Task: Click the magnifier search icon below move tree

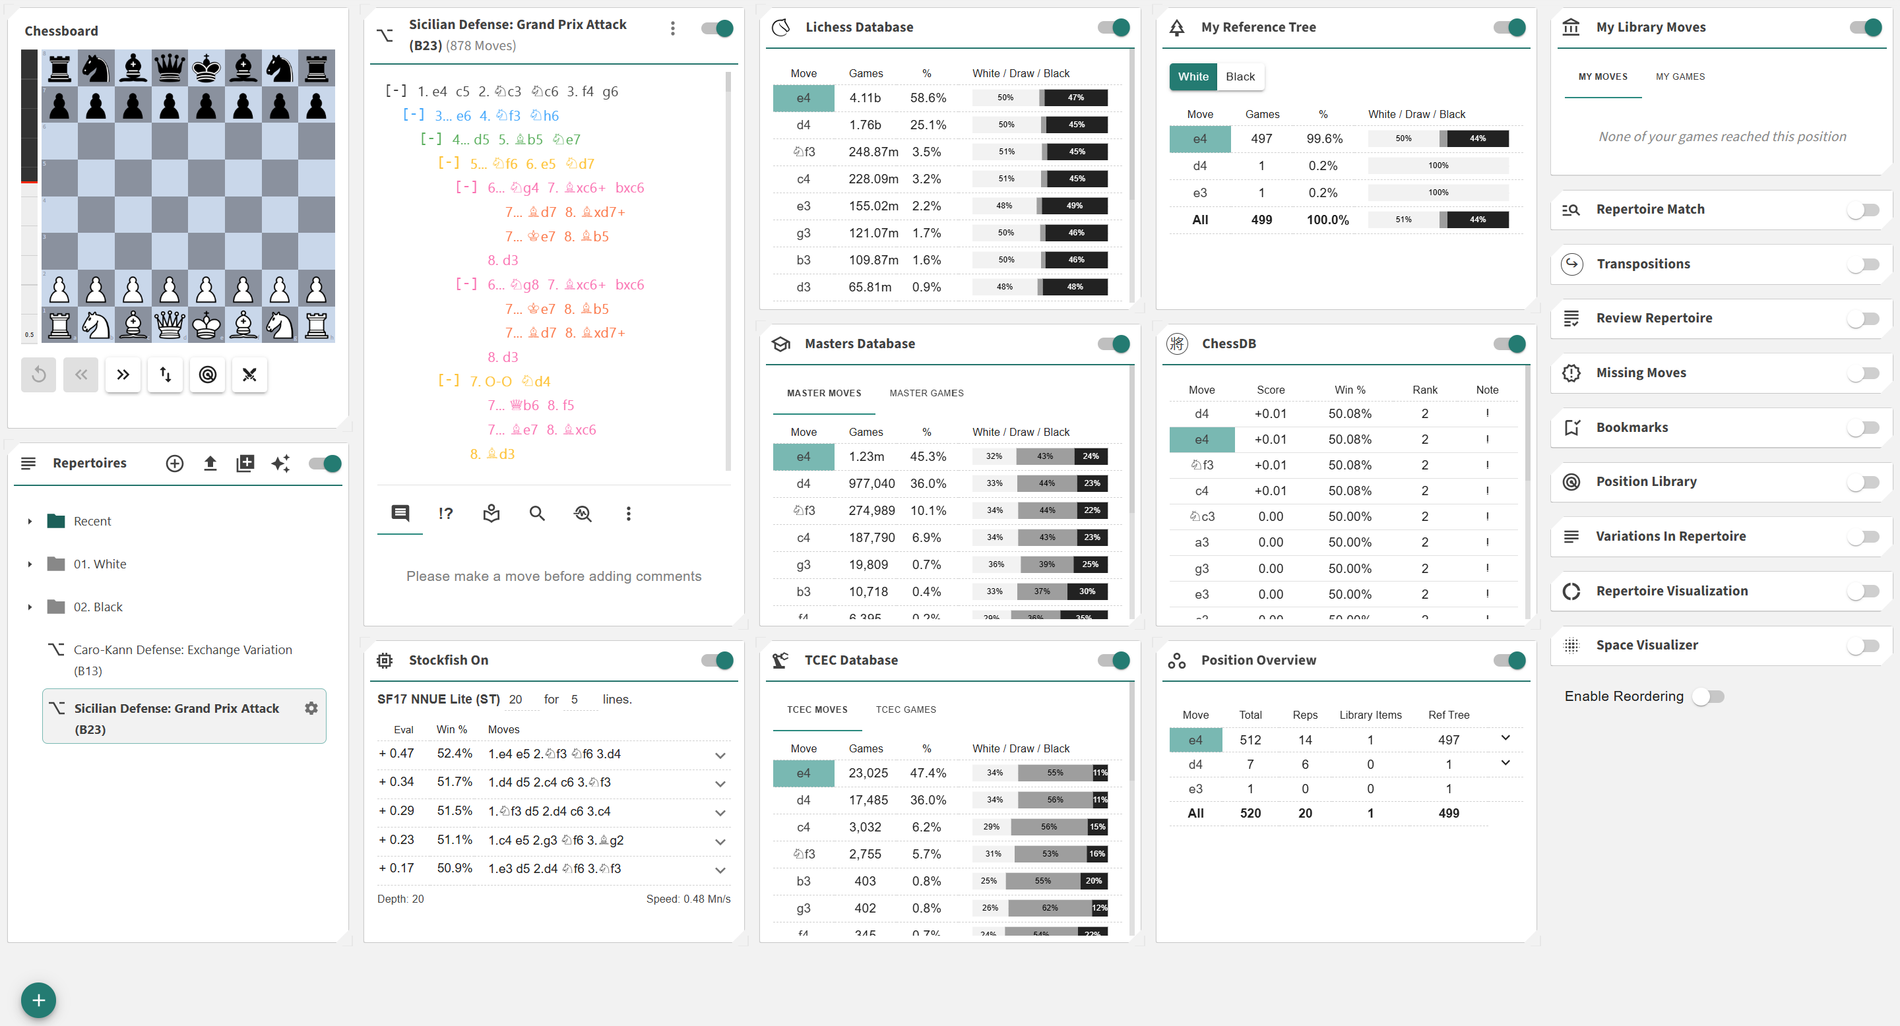Action: 537,513
